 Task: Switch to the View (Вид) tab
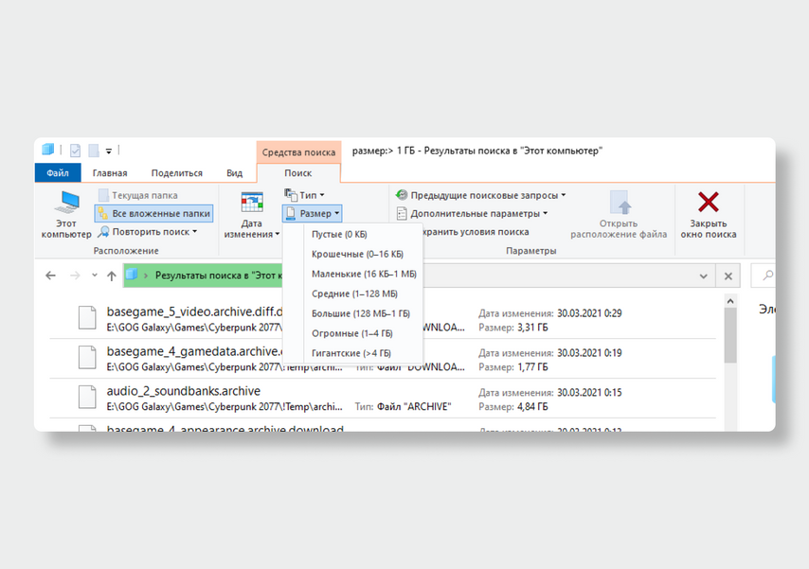[x=234, y=173]
